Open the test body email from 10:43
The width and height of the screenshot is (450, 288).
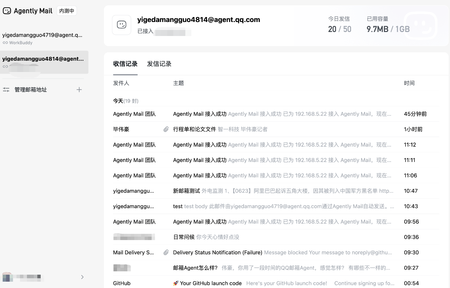[276, 206]
